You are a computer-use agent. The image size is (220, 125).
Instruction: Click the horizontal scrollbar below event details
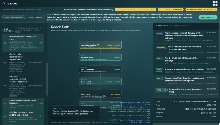(186, 124)
